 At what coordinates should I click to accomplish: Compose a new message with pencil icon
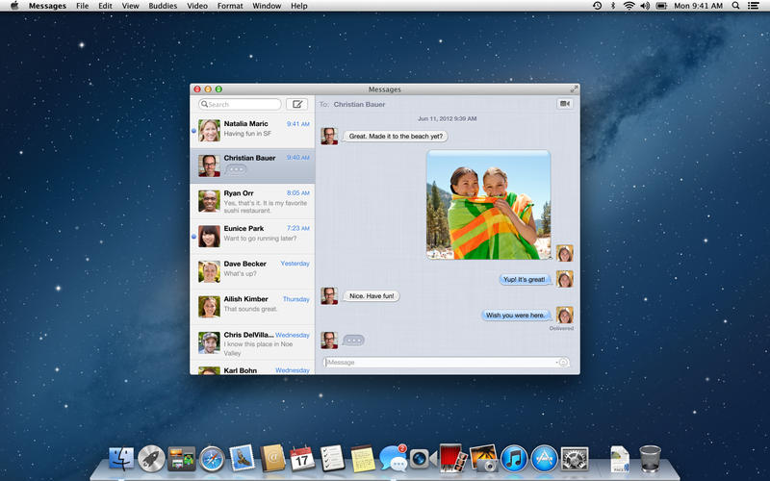[296, 104]
